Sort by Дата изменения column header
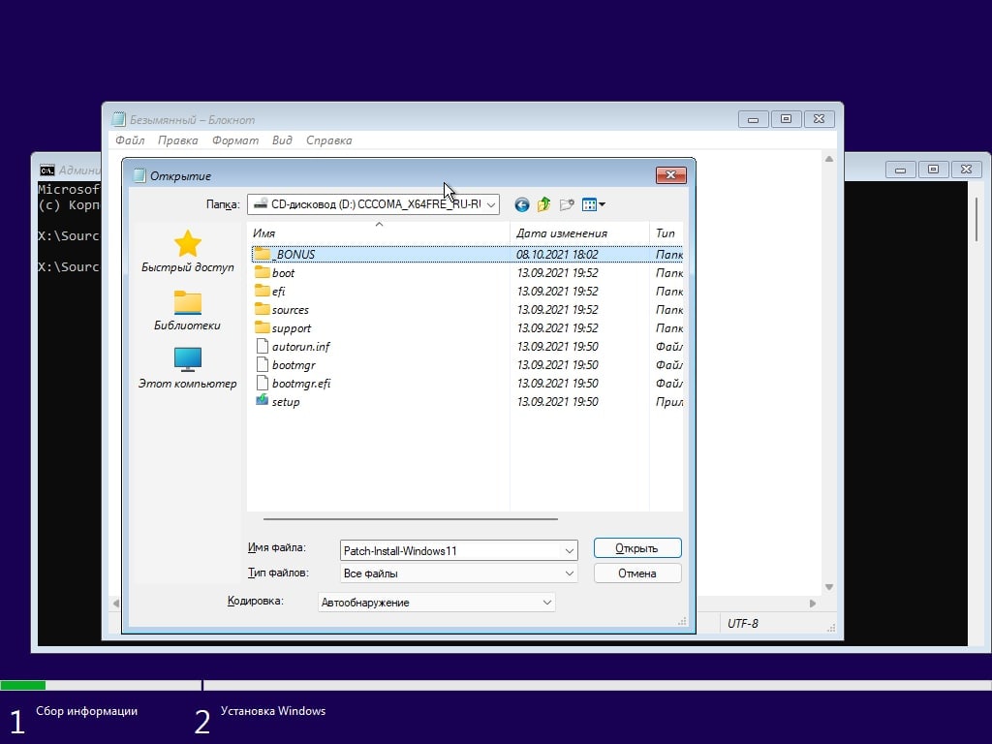This screenshot has height=744, width=992. 579,232
